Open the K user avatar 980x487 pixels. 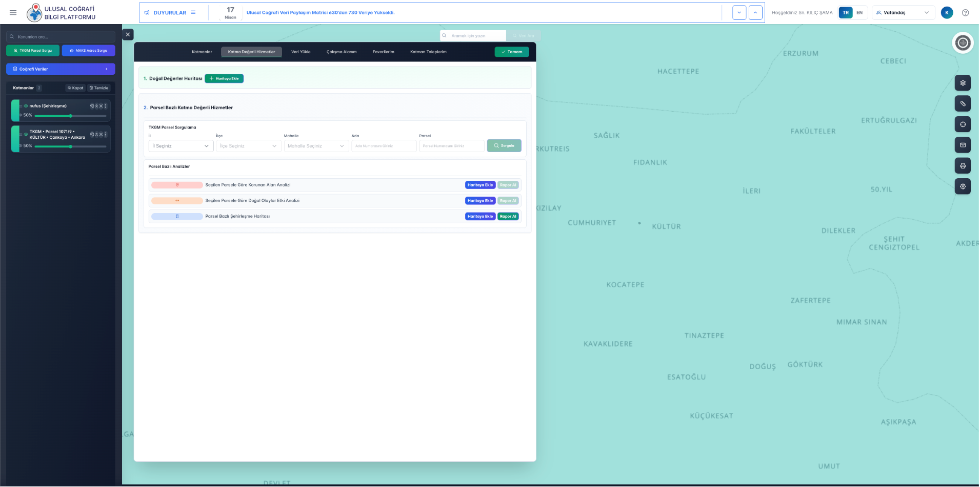point(947,13)
